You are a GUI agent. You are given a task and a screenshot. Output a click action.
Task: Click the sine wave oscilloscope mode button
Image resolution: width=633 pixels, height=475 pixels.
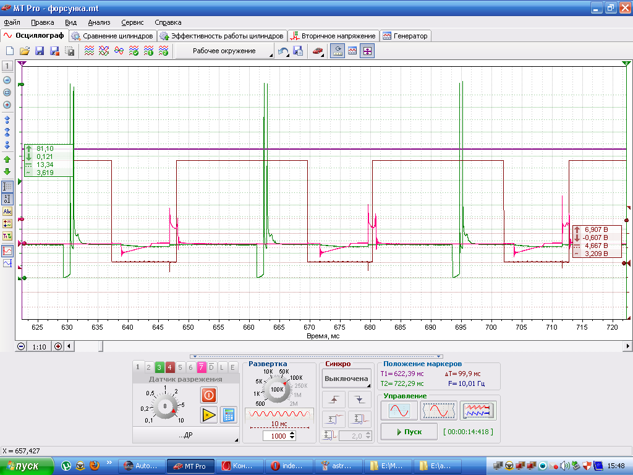click(x=399, y=411)
